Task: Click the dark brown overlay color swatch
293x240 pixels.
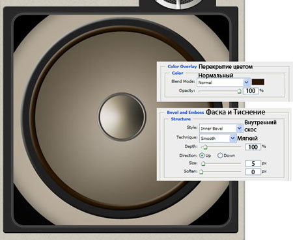Action: point(258,82)
